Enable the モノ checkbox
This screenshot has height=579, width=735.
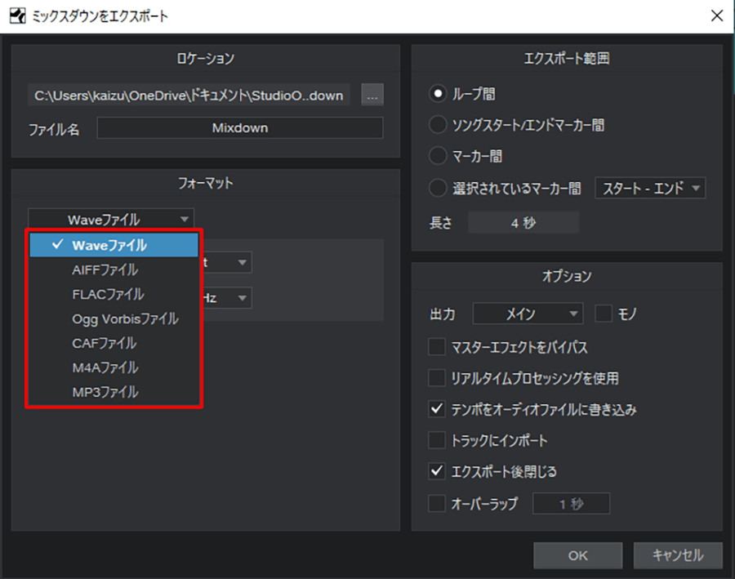coord(604,313)
